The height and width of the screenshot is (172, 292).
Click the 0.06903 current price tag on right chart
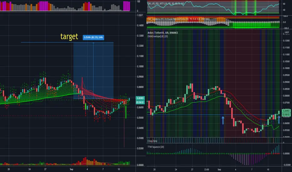[x=286, y=111]
